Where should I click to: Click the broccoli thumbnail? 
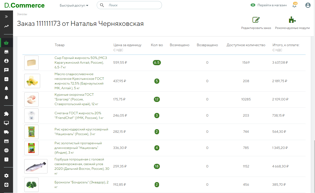pos(31,185)
